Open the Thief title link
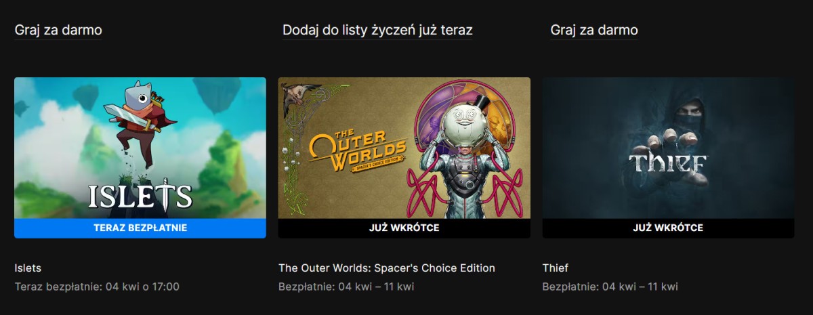 (x=556, y=268)
